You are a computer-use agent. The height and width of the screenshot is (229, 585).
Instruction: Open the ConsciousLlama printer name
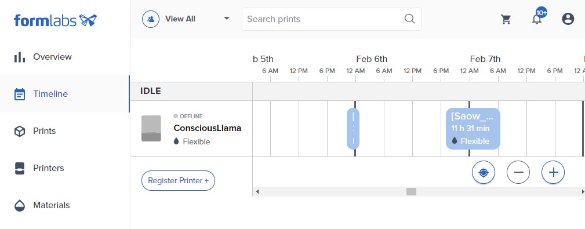click(x=207, y=128)
